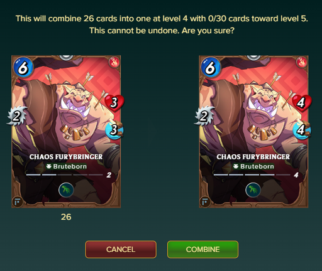Click the health 3 icon on left card
The image size is (322, 271).
114,130
